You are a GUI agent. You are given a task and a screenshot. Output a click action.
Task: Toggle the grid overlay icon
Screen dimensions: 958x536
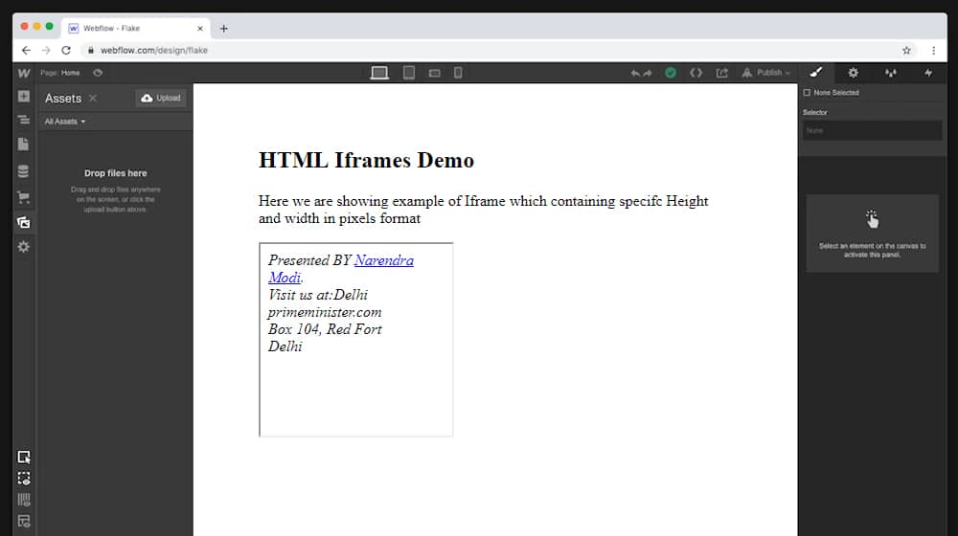coord(23,500)
